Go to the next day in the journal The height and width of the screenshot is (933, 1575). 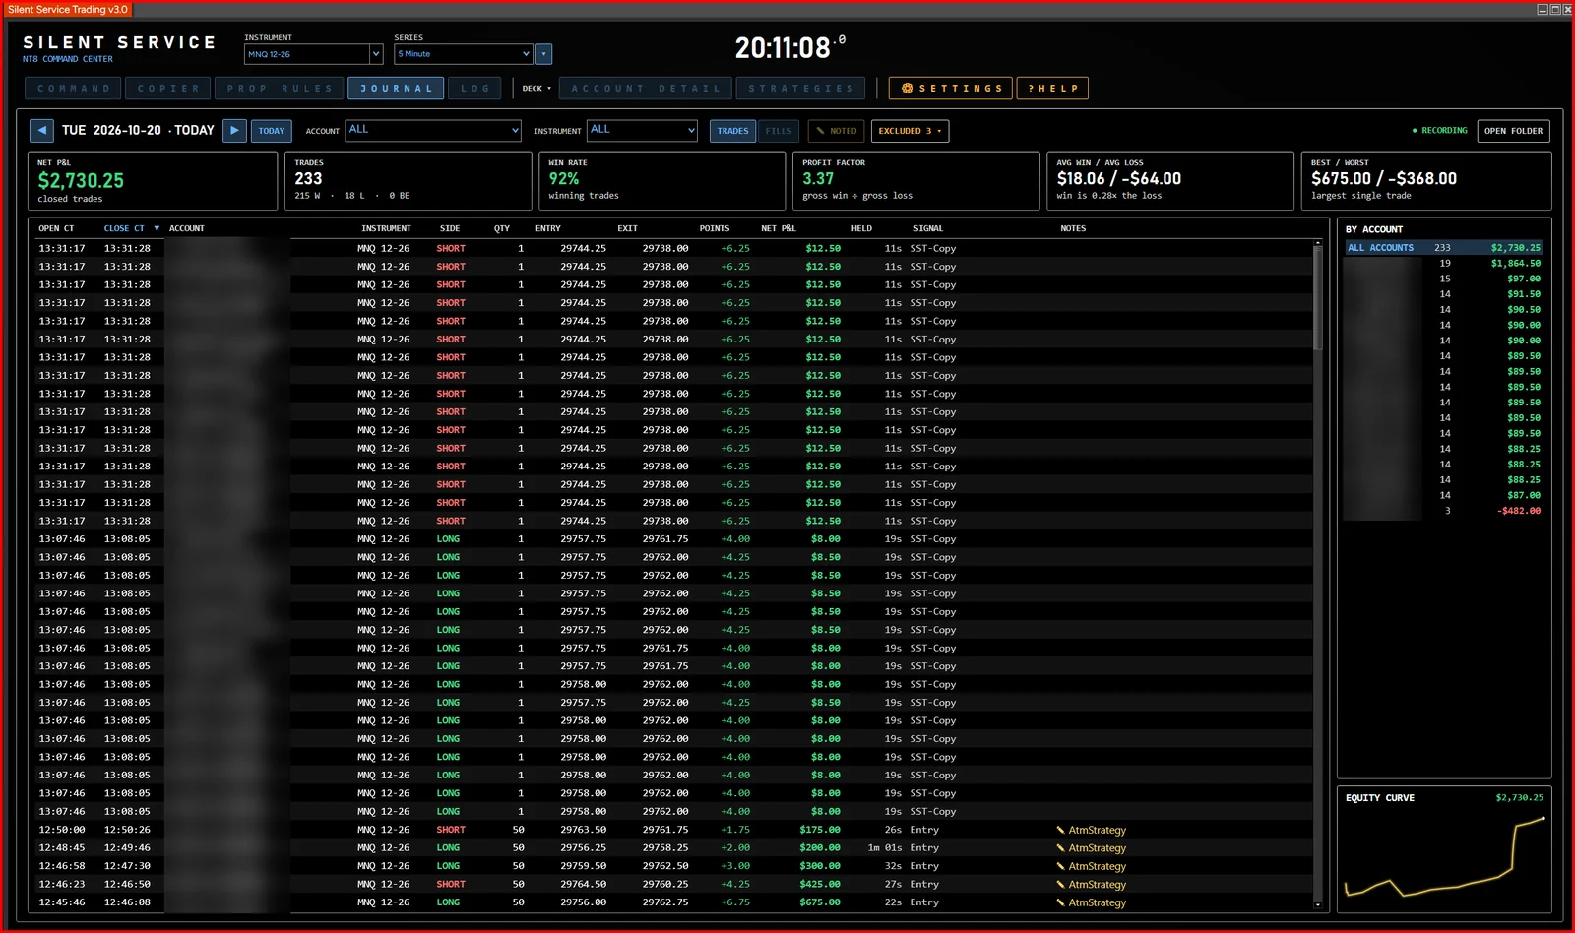point(234,130)
